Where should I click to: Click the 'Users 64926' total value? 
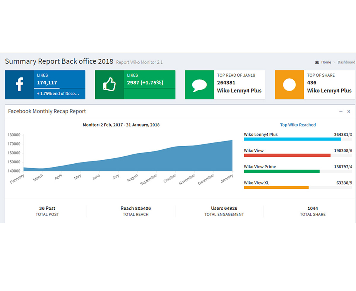click(224, 208)
